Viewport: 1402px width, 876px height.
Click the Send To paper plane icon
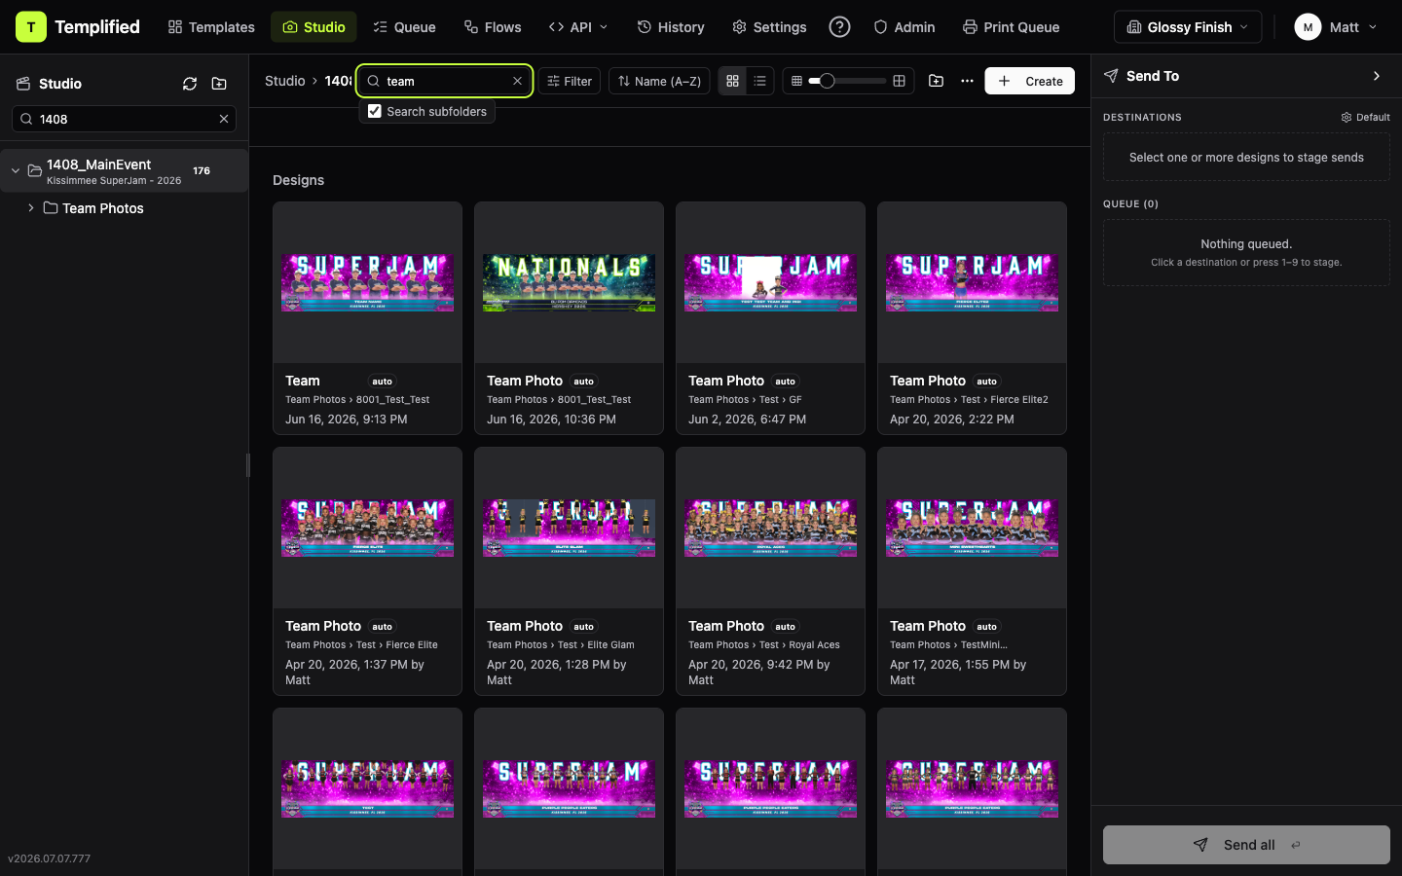coord(1111,76)
